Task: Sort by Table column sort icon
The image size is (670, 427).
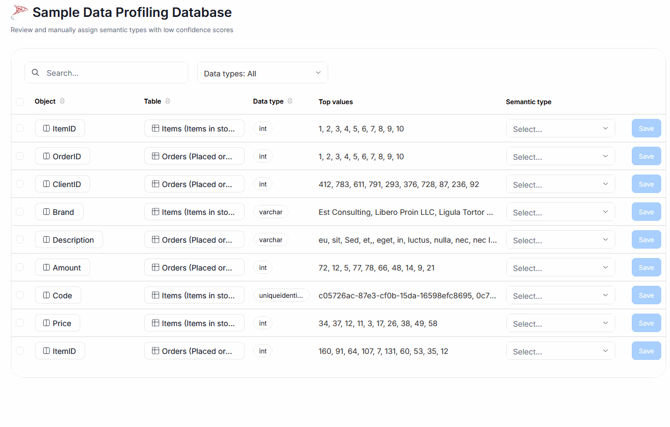Action: pyautogui.click(x=168, y=101)
